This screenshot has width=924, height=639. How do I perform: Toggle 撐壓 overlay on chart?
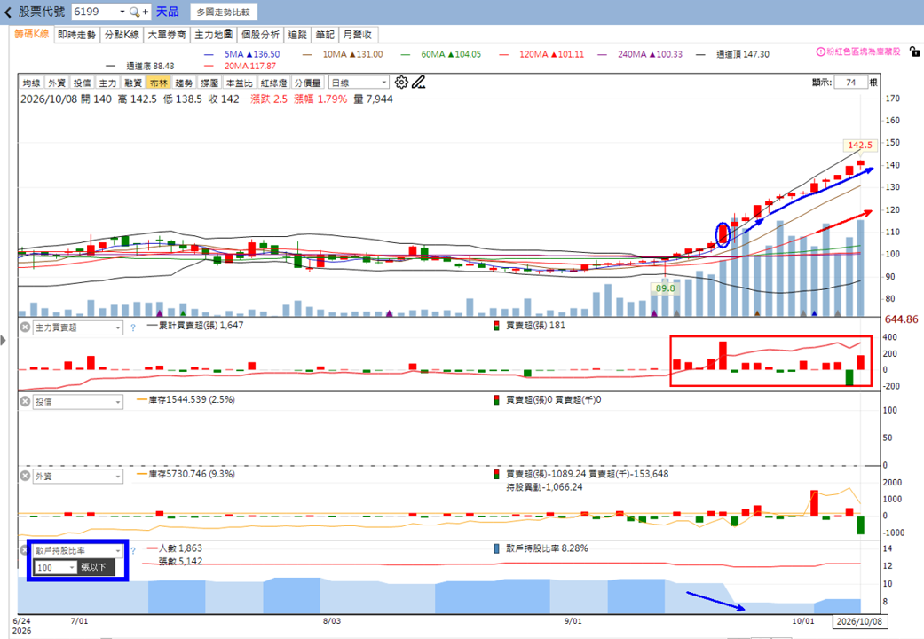coord(209,83)
